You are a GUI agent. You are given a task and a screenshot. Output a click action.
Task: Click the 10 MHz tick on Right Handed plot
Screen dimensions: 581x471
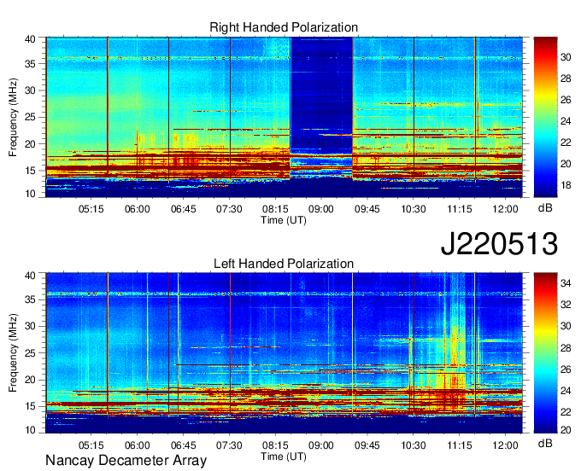point(30,194)
